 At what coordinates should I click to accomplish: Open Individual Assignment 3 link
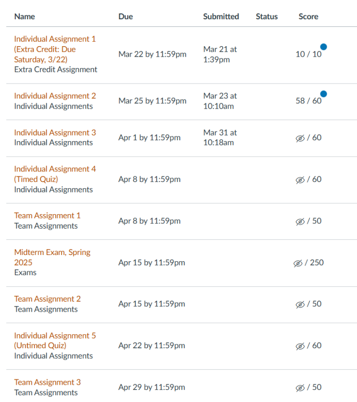[55, 133]
